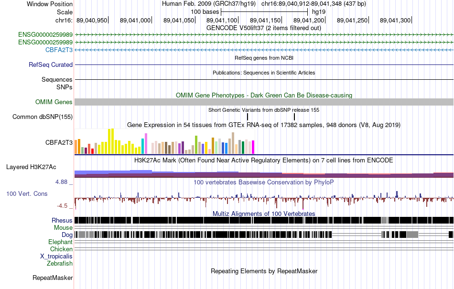
Task: Click the hg19 assembly label beside scale
Action: click(319, 12)
